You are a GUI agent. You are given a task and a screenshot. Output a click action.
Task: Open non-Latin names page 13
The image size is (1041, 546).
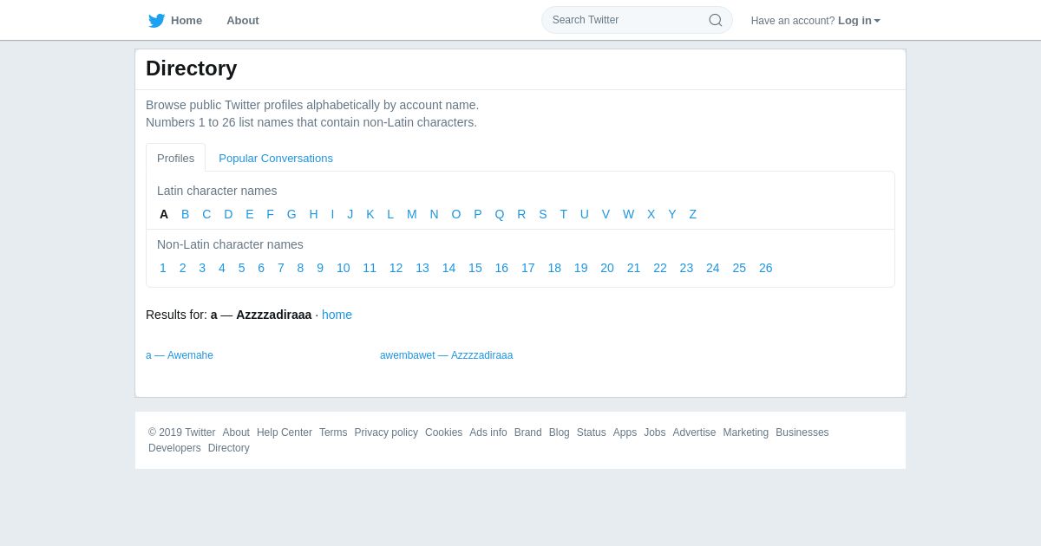[422, 268]
